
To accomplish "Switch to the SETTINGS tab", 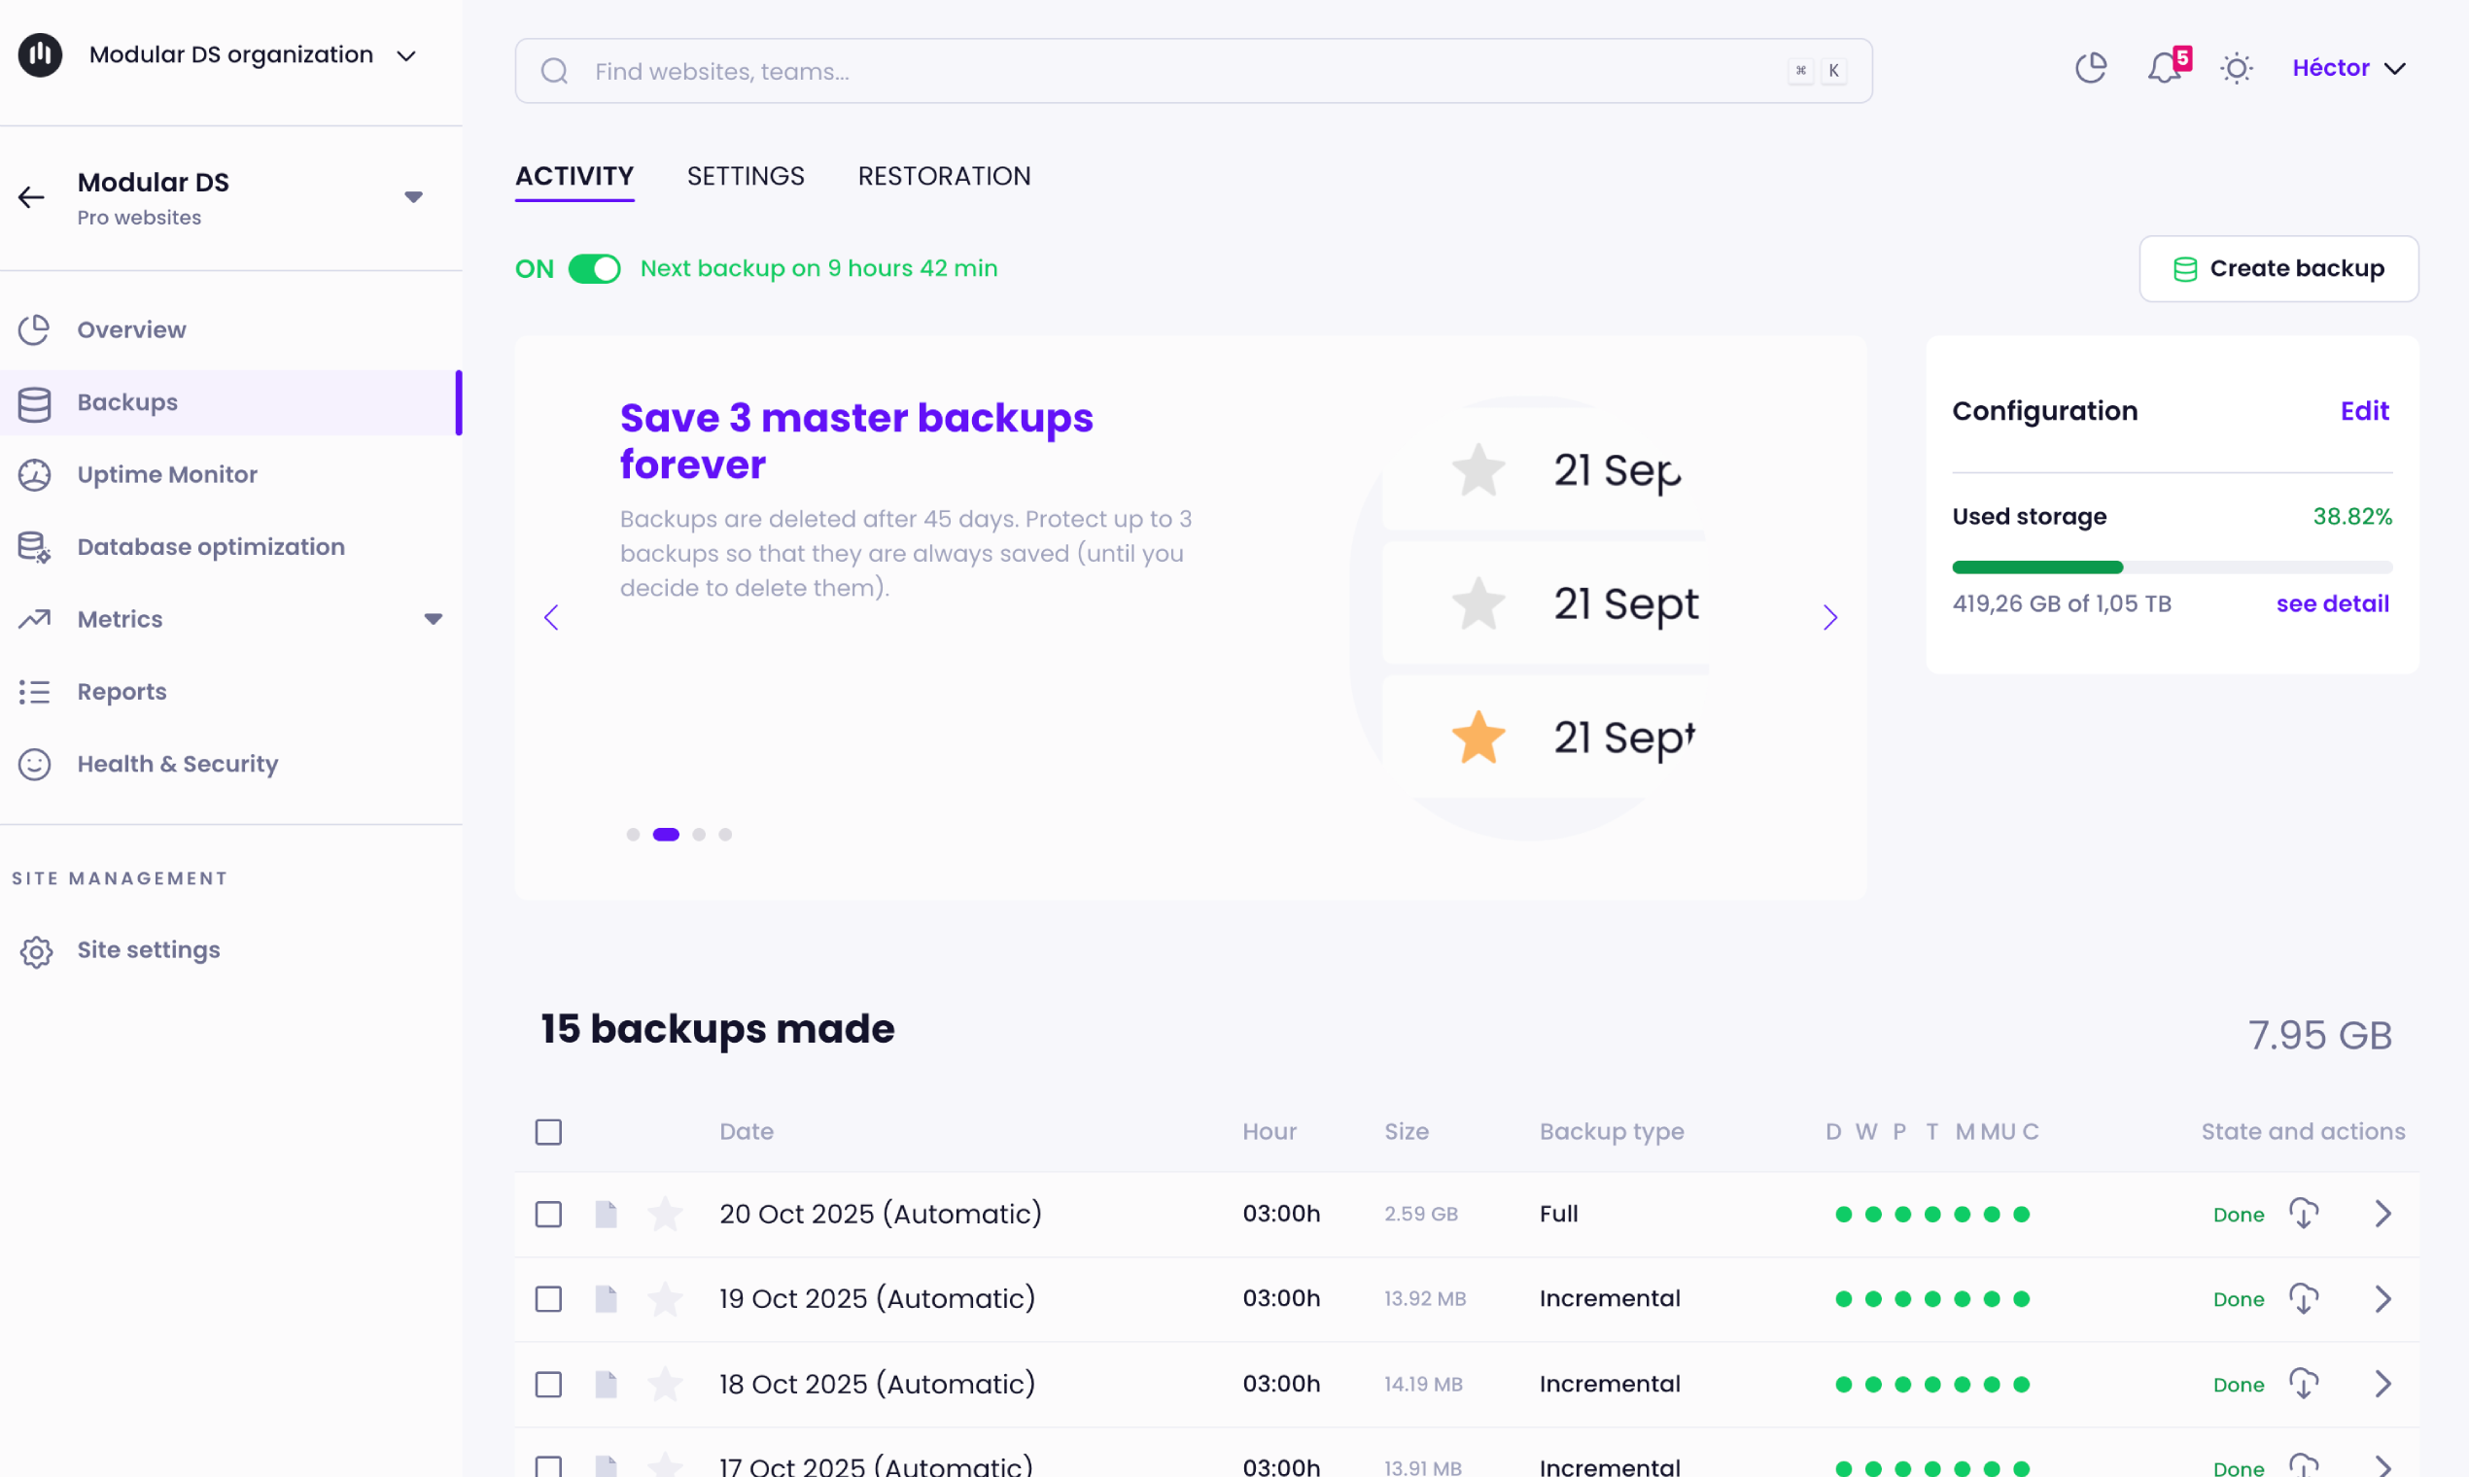I will (746, 176).
